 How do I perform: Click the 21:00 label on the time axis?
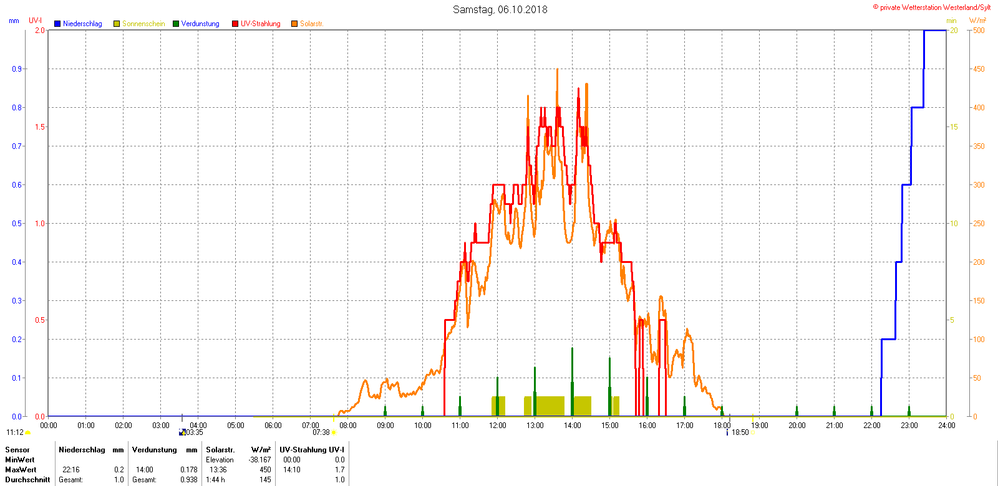click(835, 426)
